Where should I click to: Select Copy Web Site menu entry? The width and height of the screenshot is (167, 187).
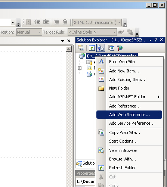[129, 133]
